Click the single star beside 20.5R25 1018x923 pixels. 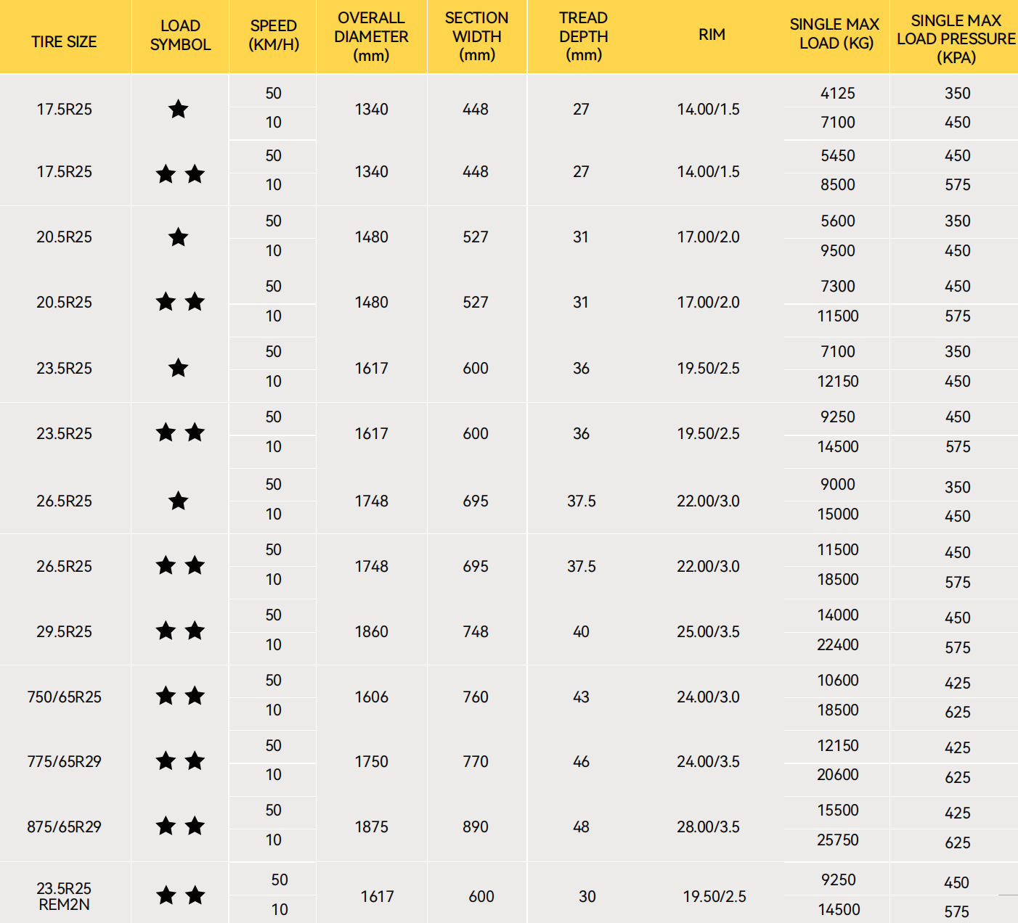(179, 237)
